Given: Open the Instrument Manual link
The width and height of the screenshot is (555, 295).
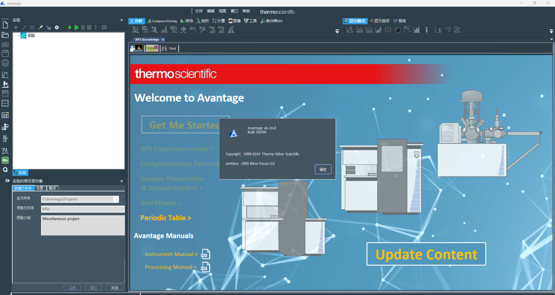Looking at the screenshot, I should [170, 254].
